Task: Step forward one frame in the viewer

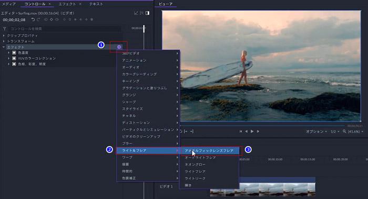Action: [x=258, y=131]
